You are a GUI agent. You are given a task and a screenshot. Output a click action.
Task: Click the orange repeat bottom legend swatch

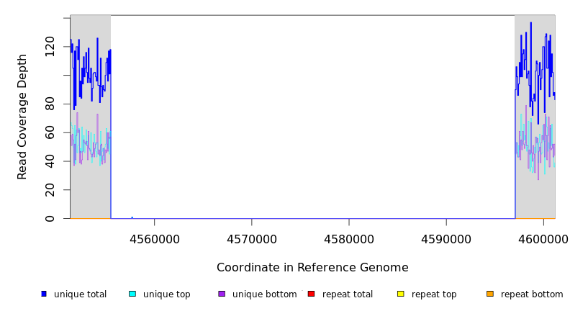click(x=490, y=294)
